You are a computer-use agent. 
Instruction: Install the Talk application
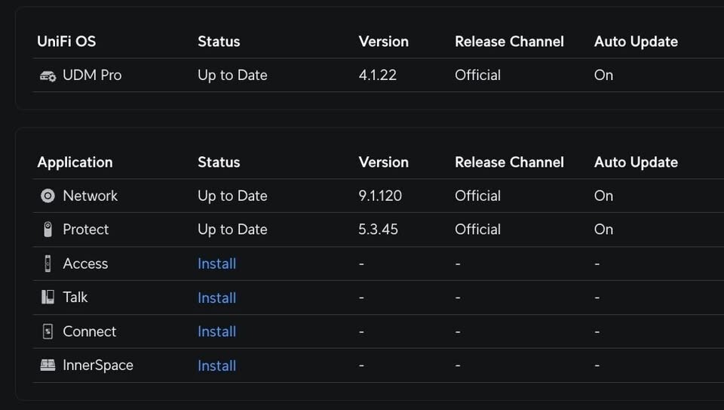(216, 297)
